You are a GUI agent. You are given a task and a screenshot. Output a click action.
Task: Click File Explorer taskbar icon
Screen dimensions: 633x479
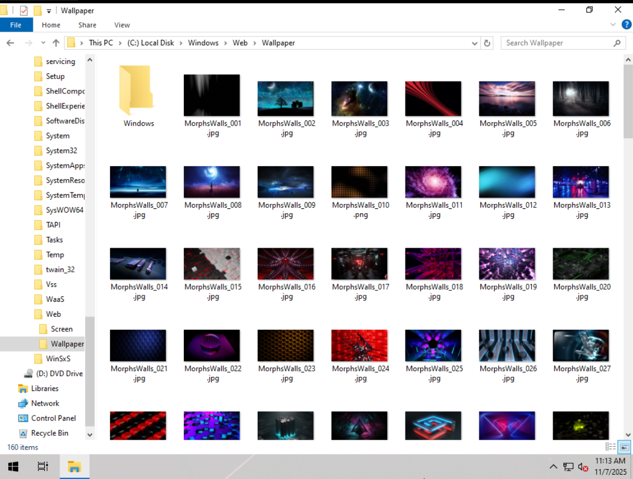click(74, 466)
